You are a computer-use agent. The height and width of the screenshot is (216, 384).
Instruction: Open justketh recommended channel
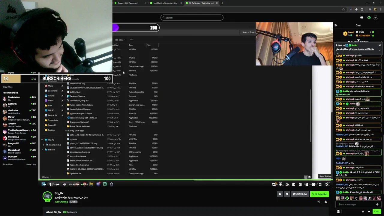coord(19,105)
